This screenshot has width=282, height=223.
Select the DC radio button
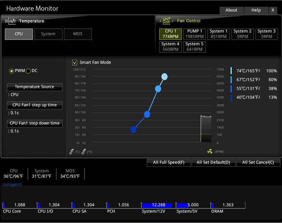(28, 71)
